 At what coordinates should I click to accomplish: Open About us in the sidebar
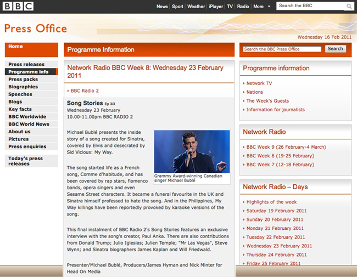pyautogui.click(x=31, y=132)
